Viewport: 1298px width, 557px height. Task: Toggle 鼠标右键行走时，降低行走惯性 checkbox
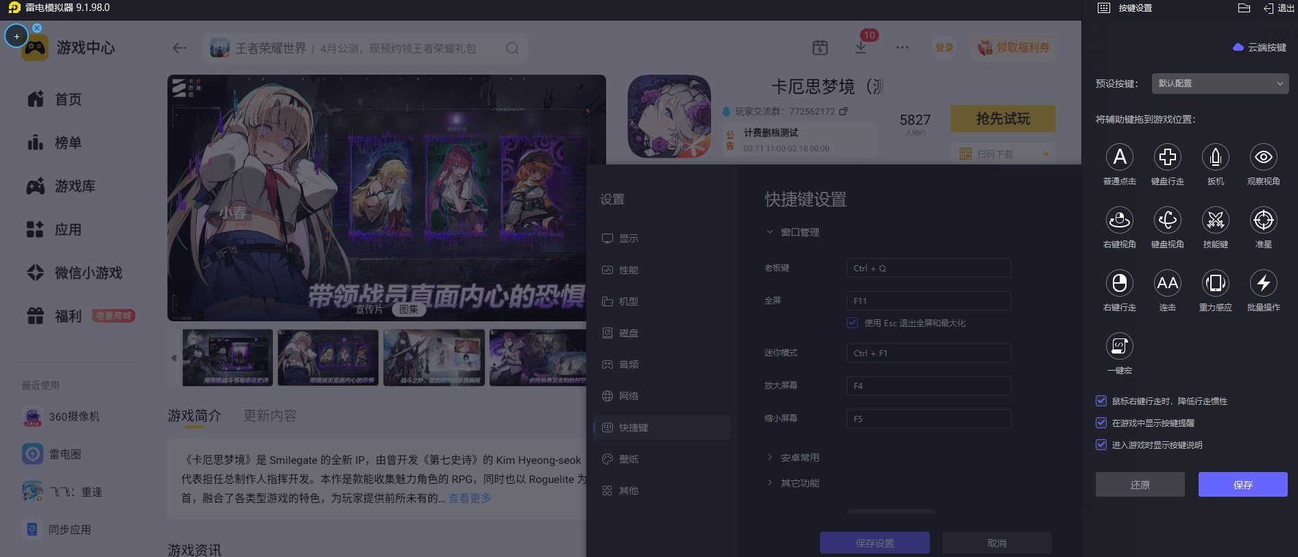(x=1101, y=401)
